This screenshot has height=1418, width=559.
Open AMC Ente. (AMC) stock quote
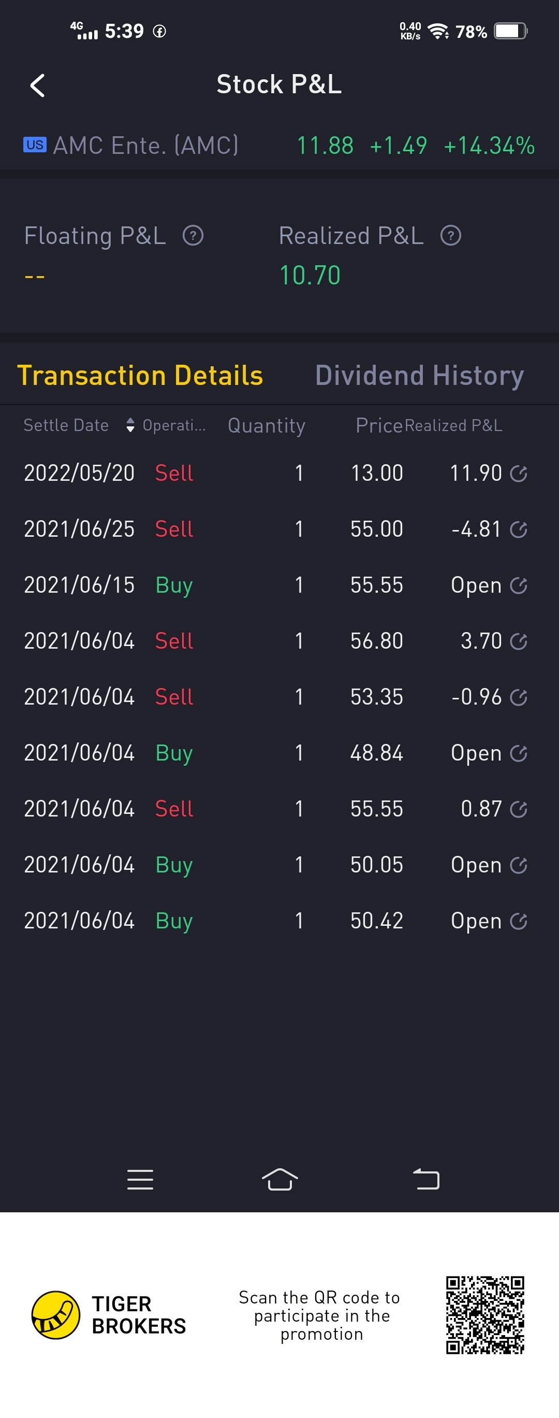pyautogui.click(x=146, y=146)
